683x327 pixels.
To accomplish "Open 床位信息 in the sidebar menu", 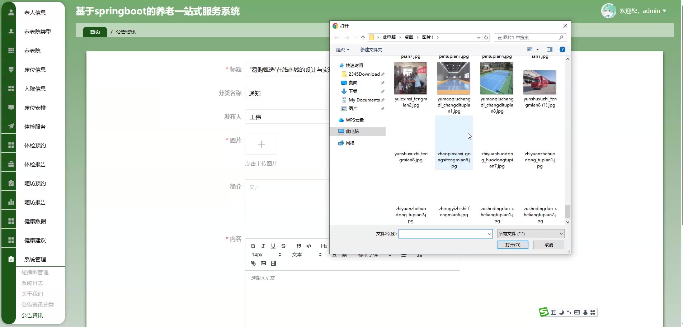I will tap(35, 70).
